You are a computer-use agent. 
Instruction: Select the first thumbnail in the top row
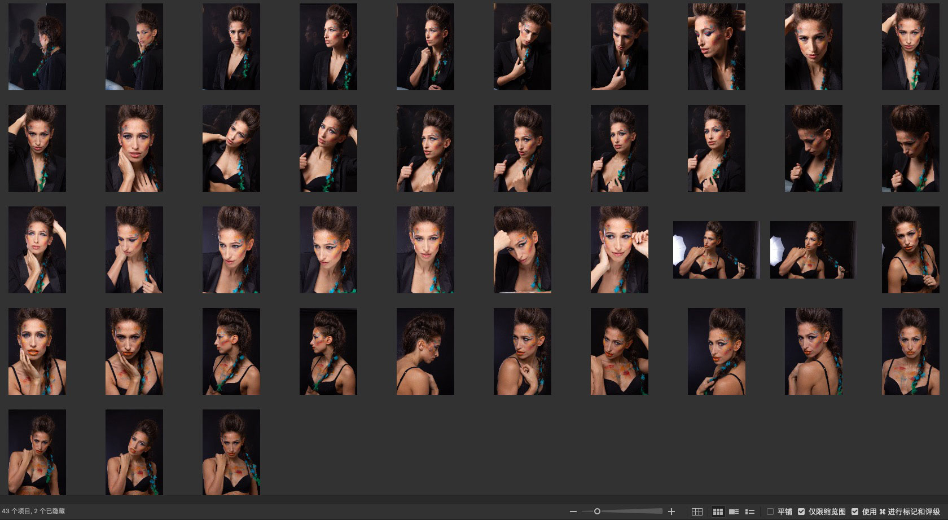pos(37,47)
